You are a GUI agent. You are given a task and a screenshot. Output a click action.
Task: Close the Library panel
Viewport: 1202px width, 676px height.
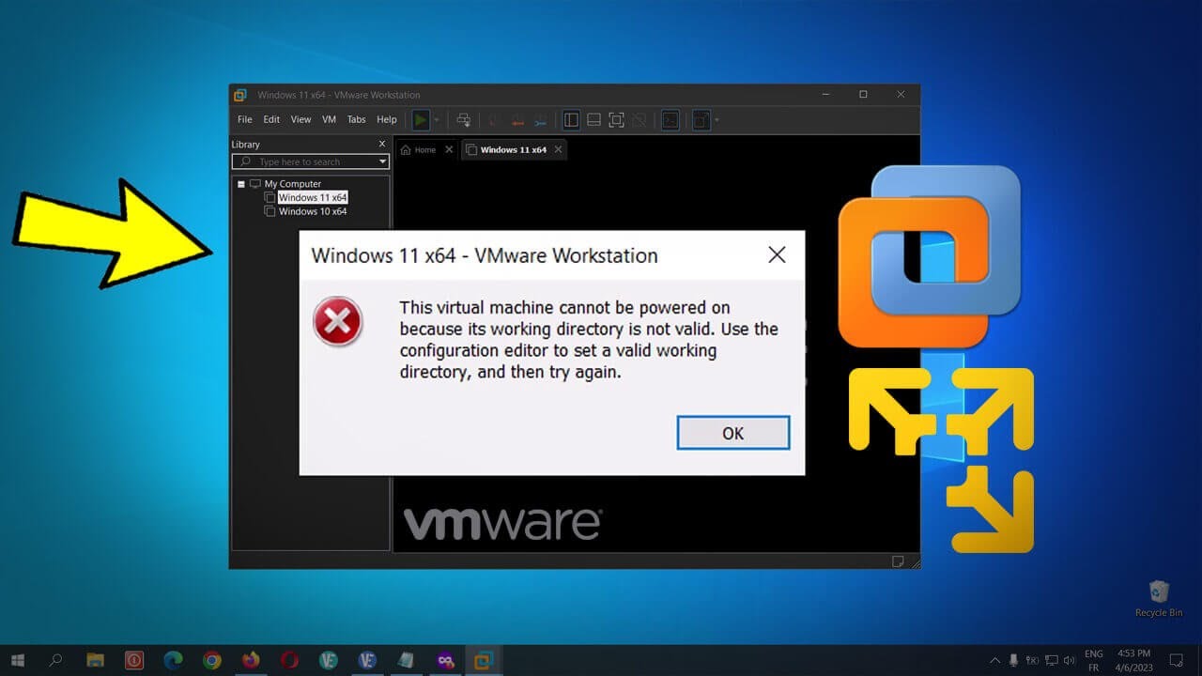click(x=382, y=144)
